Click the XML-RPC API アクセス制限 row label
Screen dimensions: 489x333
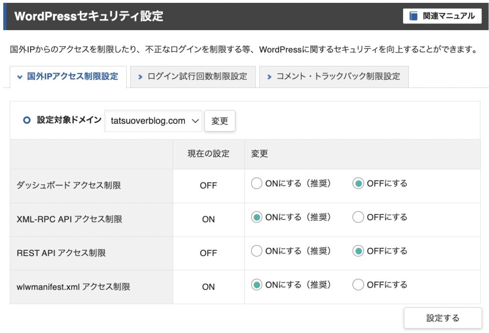tap(69, 219)
